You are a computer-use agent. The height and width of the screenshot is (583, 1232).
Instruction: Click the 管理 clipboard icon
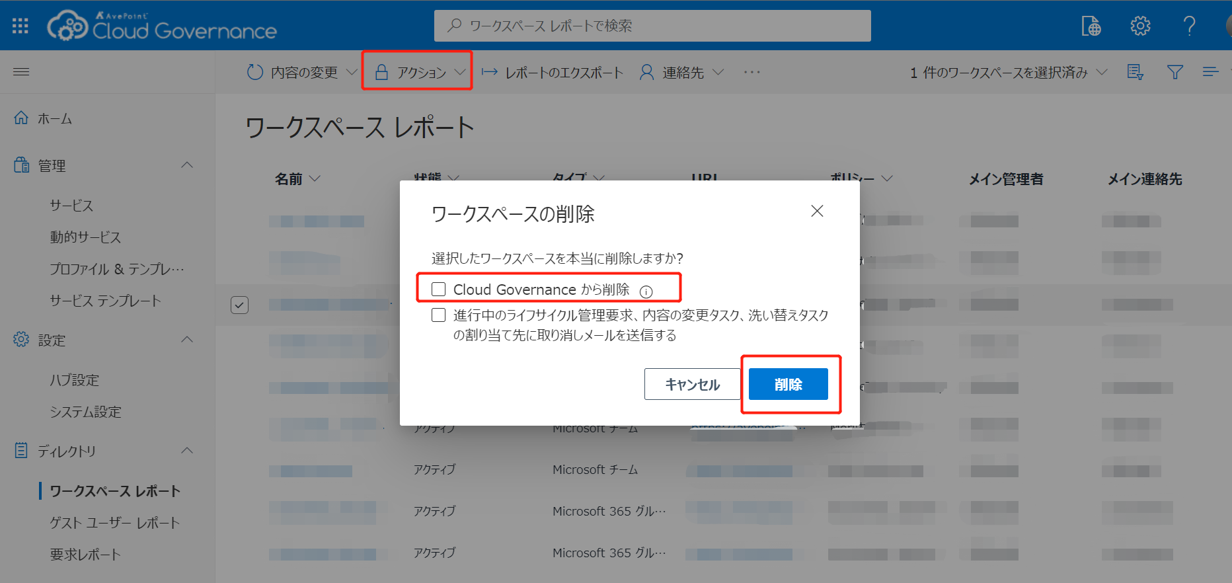(22, 165)
